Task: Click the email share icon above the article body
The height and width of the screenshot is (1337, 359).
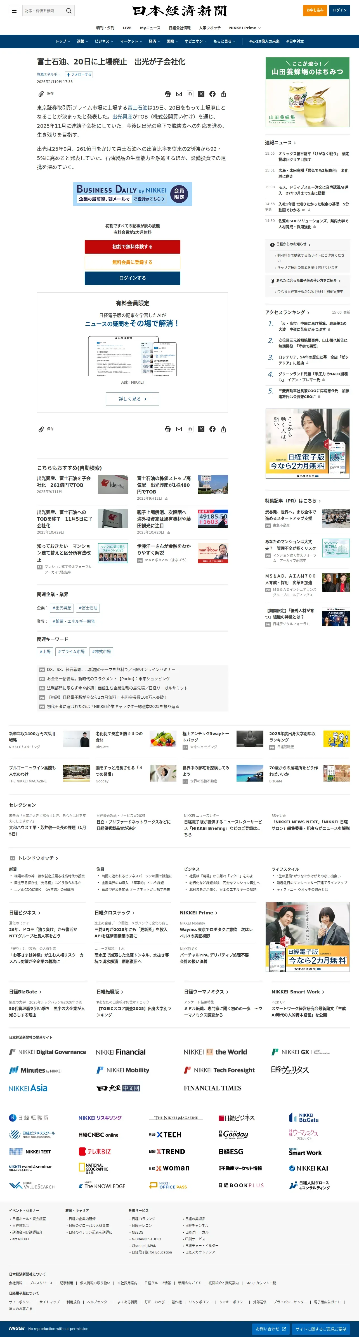Action: [179, 94]
